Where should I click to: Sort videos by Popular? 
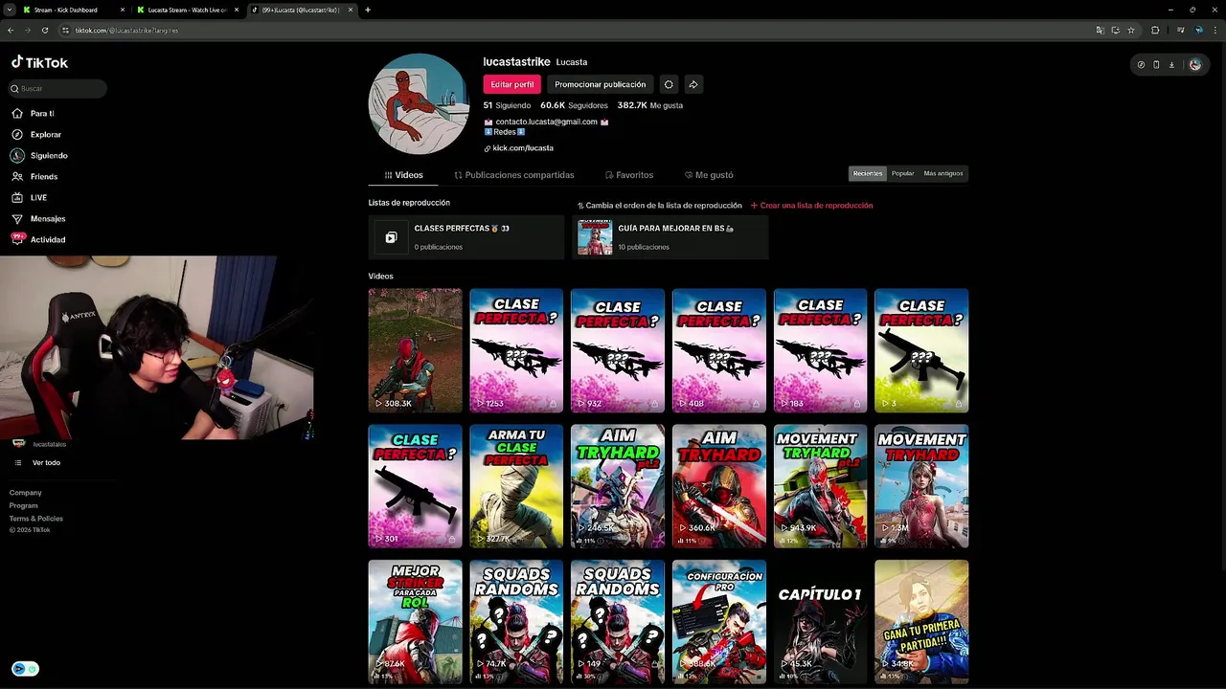pyautogui.click(x=902, y=173)
